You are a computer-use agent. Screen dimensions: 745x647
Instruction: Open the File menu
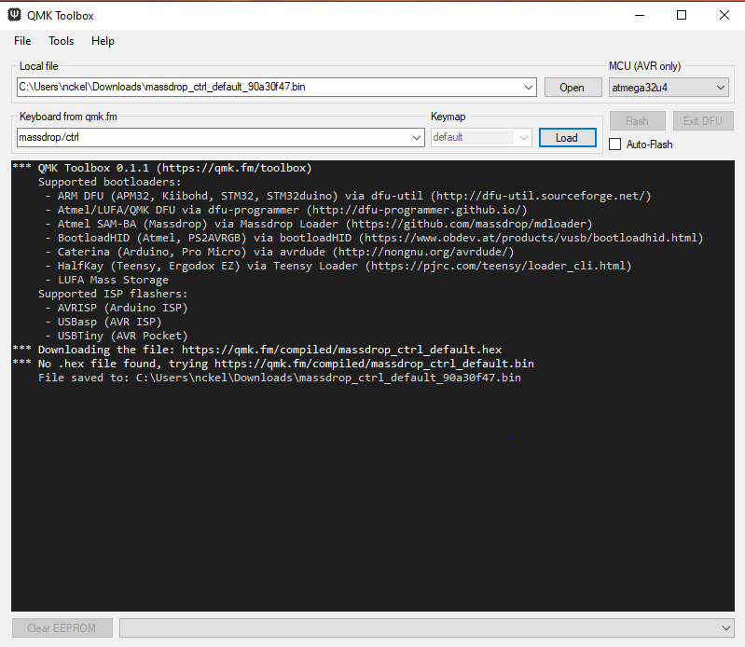tap(22, 41)
